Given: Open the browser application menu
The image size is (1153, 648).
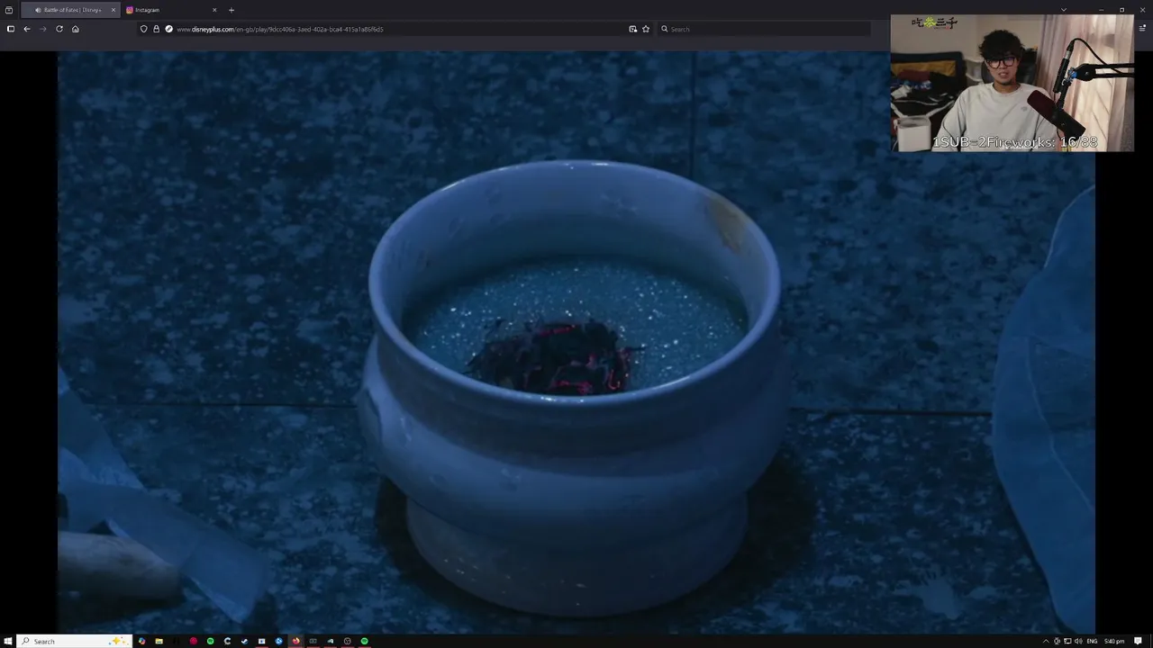Looking at the screenshot, I should pos(1140,29).
